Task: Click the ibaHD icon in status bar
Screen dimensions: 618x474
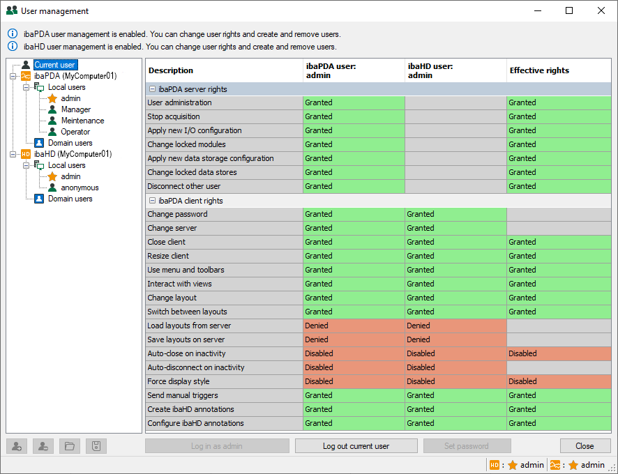Action: tap(495, 465)
